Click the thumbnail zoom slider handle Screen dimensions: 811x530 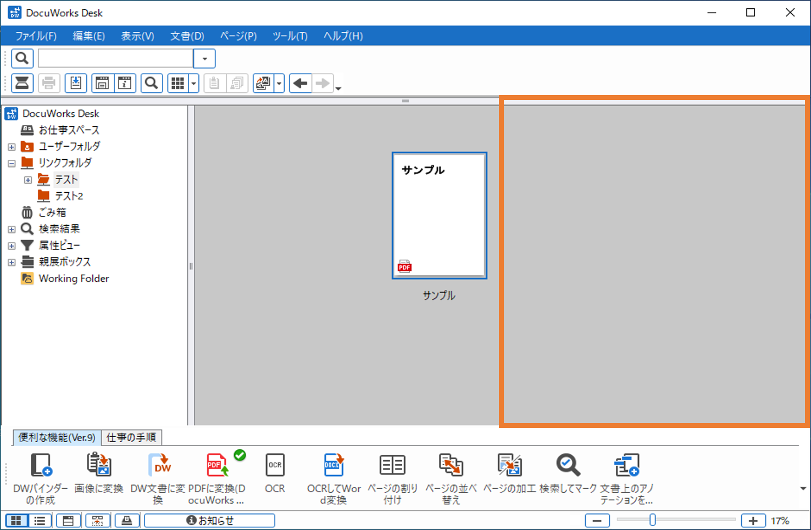652,520
